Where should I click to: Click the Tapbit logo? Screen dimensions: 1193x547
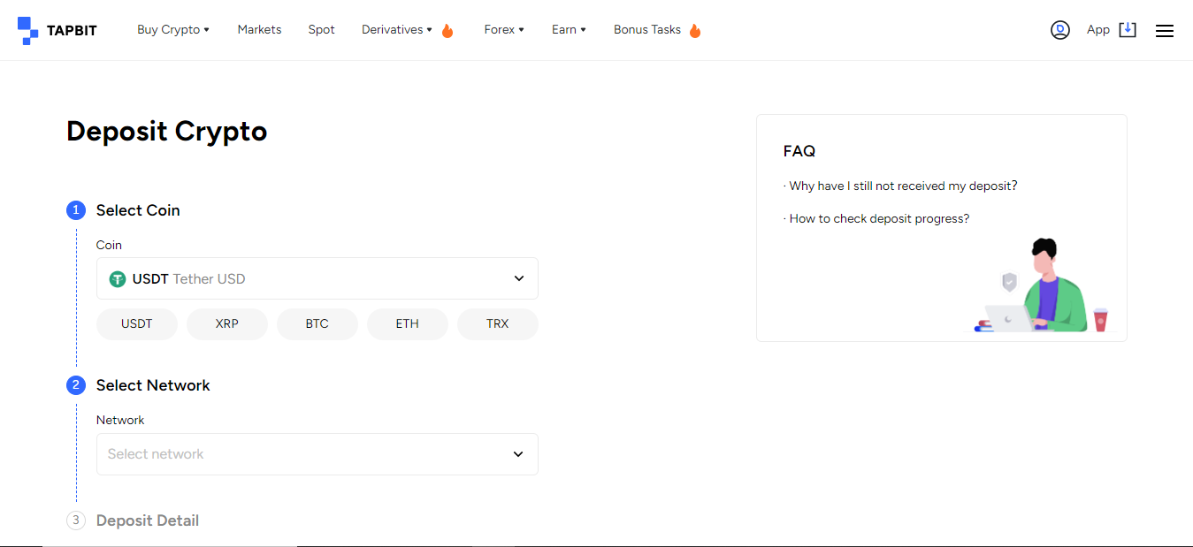57,30
